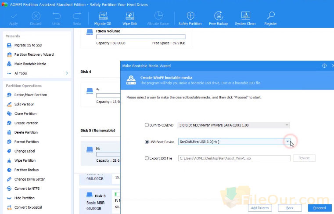Image resolution: width=334 pixels, height=214 pixels.
Task: Click the ISO file path field
Action: pos(234,158)
